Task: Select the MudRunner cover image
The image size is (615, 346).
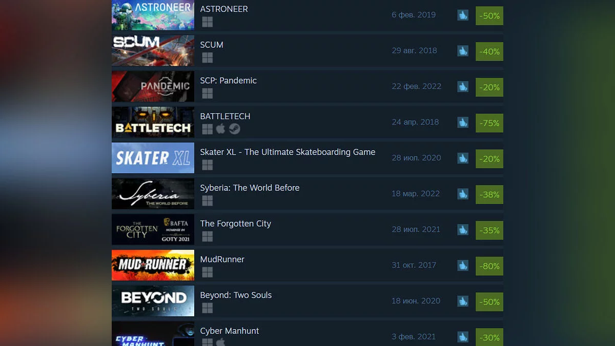Action: (x=153, y=265)
